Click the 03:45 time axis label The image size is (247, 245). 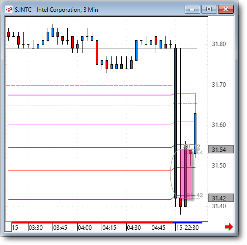pos(60,227)
